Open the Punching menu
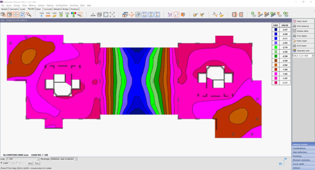315x170 pixels. 74,5
